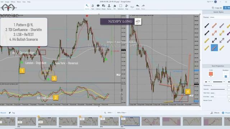Viewport: 230px width, 129px height.
Task: Open the orange Color swatch picker
Action: pyautogui.click(x=211, y=74)
